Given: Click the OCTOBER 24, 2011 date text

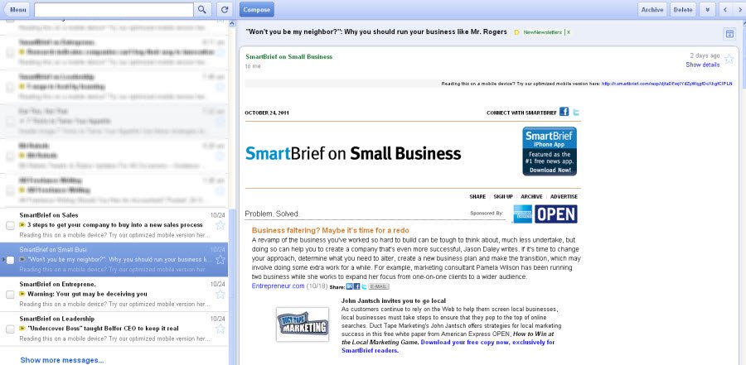Looking at the screenshot, I should click(x=267, y=113).
